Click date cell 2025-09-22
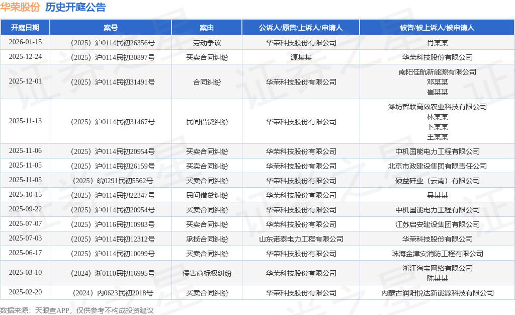Image resolution: width=515 pixels, height=315 pixels. (x=25, y=209)
